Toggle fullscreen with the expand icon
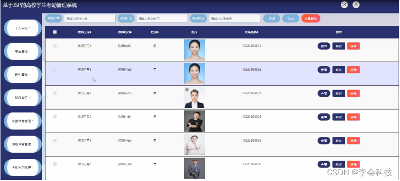 click(344, 5)
